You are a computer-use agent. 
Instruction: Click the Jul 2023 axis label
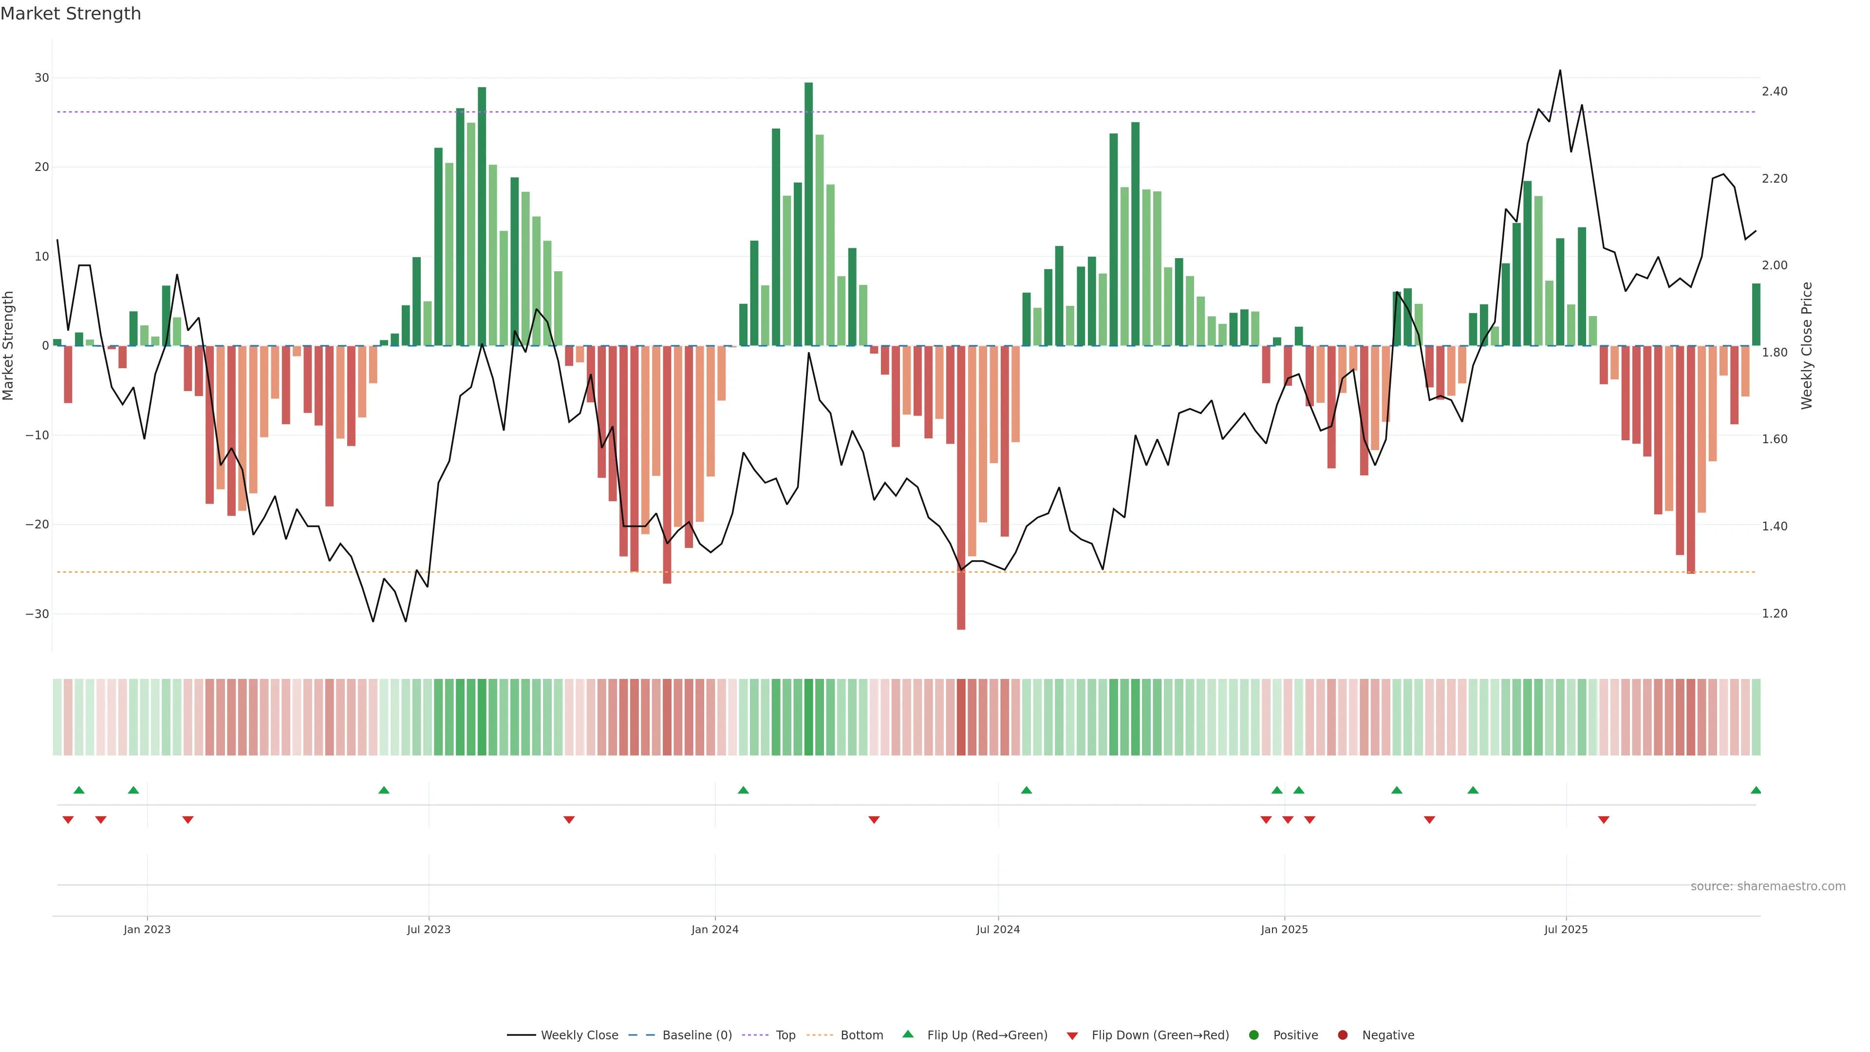[x=429, y=929]
